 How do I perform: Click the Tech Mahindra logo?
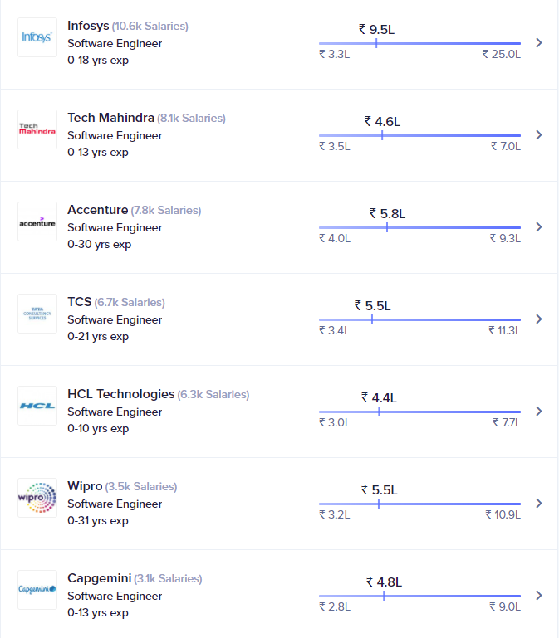coord(37,129)
